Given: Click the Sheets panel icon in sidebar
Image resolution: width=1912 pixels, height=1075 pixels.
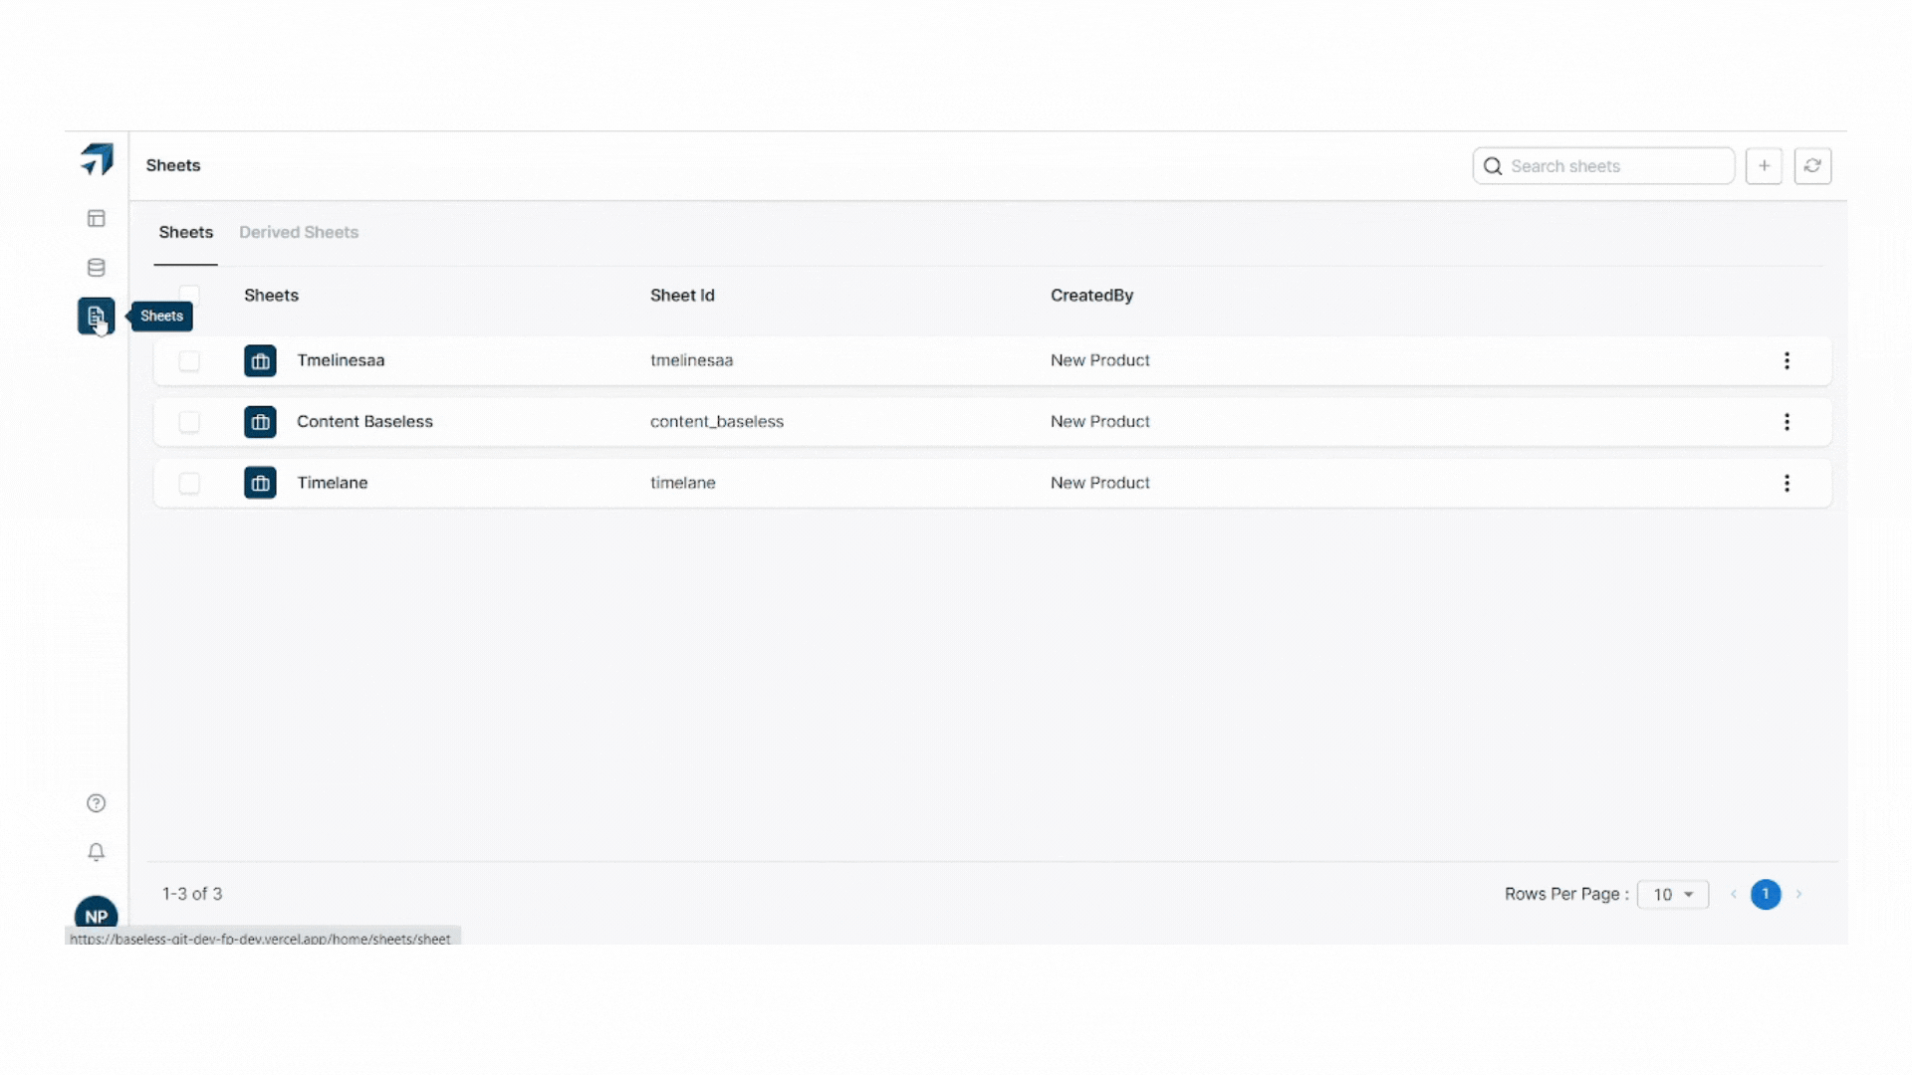Looking at the screenshot, I should point(96,317).
